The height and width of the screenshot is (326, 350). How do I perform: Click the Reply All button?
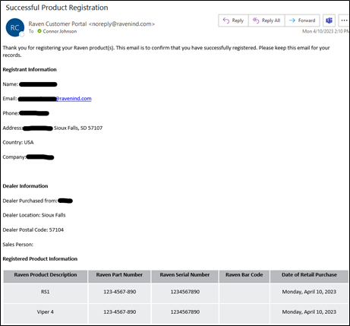[x=266, y=21]
